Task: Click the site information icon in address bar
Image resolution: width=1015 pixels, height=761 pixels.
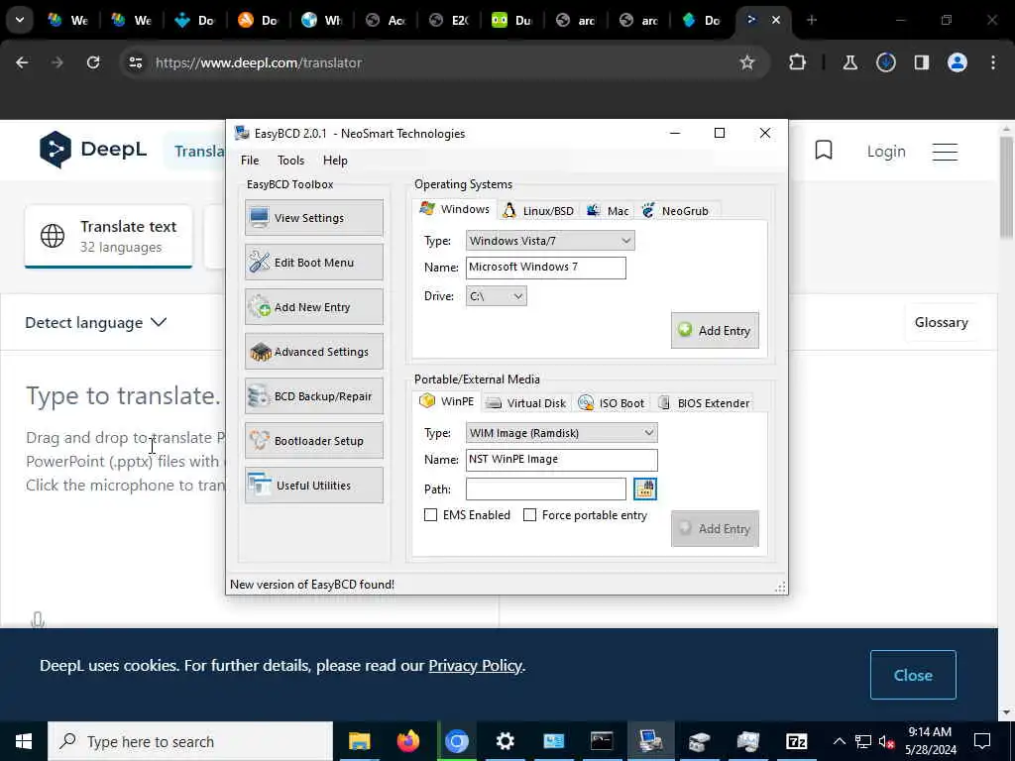Action: coord(135,62)
